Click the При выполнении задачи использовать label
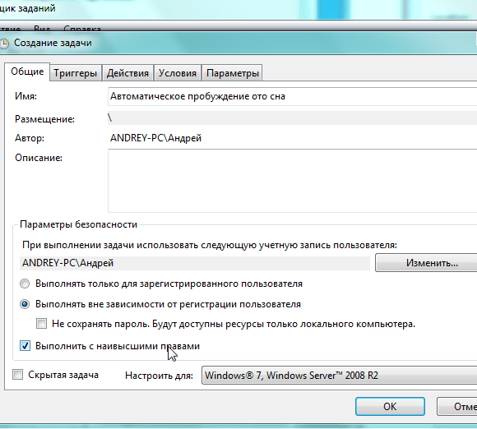The height and width of the screenshot is (429, 477). 210,245
